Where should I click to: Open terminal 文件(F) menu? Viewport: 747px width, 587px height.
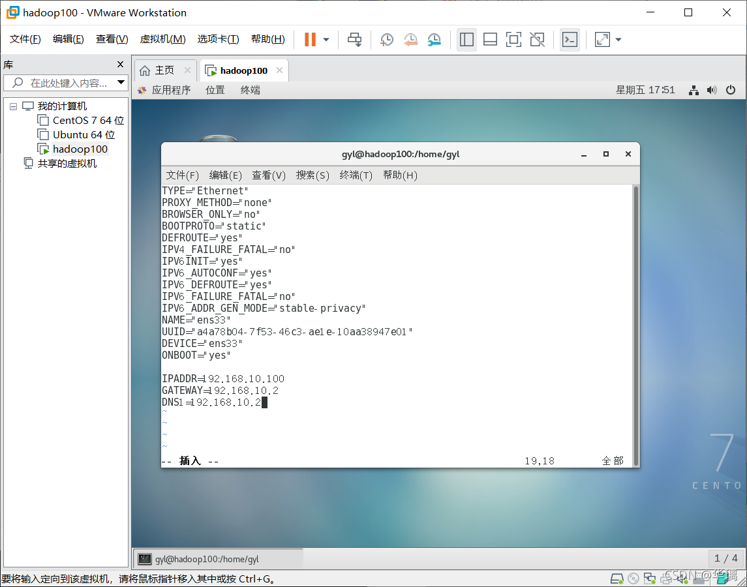click(x=182, y=175)
